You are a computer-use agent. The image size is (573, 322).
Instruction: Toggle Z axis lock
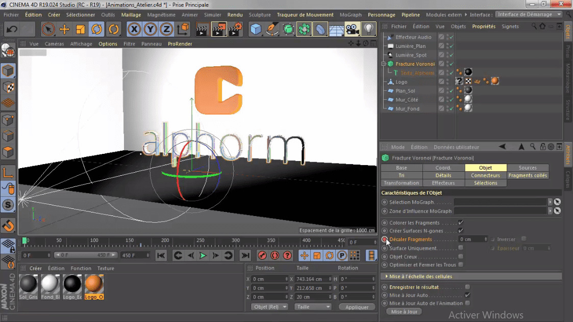(166, 29)
